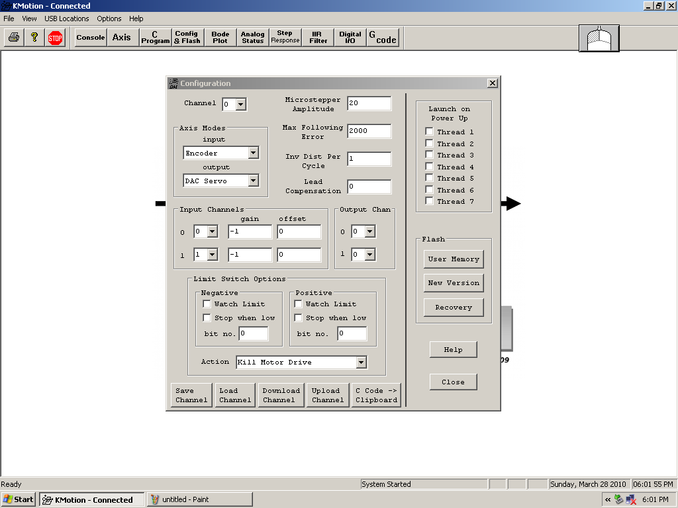Image resolution: width=678 pixels, height=508 pixels.
Task: Open the IIR Filter toolbar screen
Action: 318,38
